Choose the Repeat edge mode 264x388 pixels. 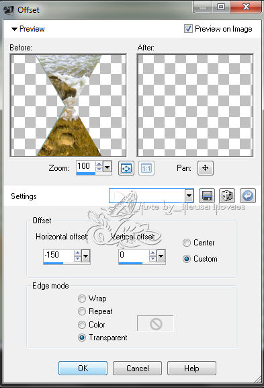tap(82, 311)
